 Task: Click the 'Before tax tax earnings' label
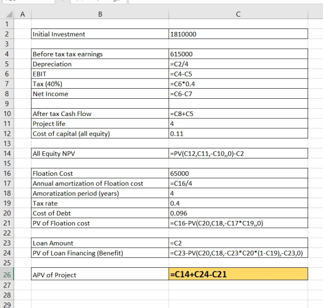pyautogui.click(x=67, y=54)
